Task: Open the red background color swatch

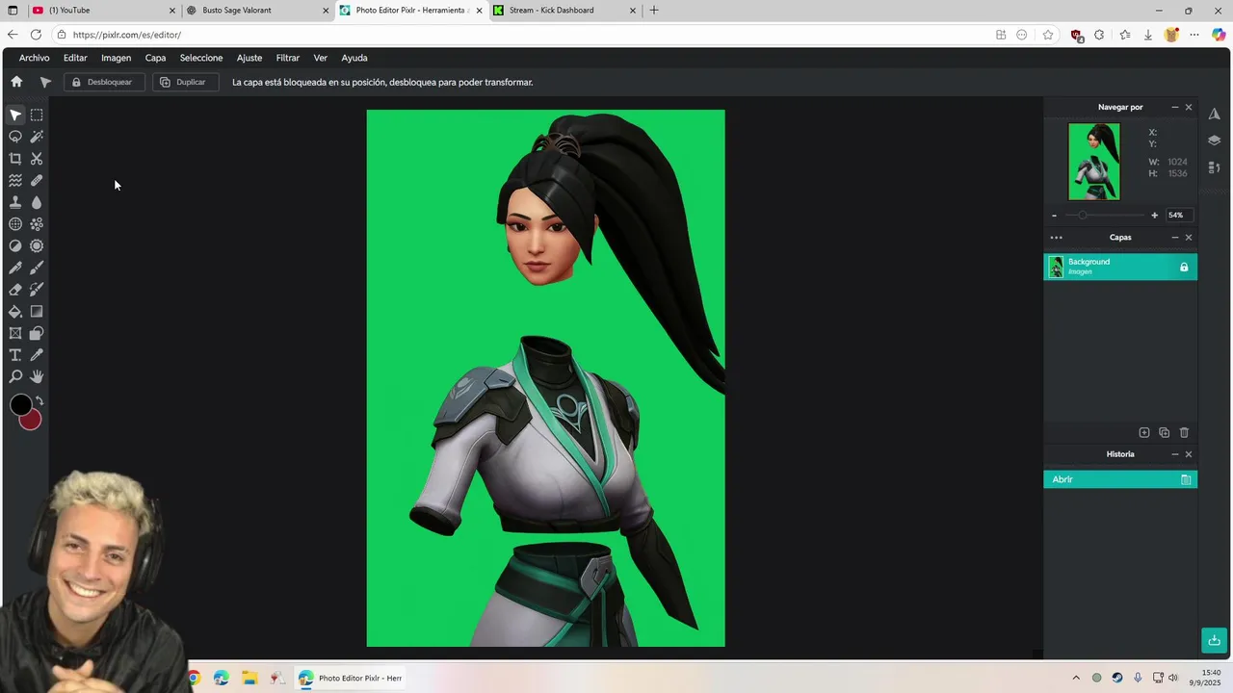Action: (34, 423)
